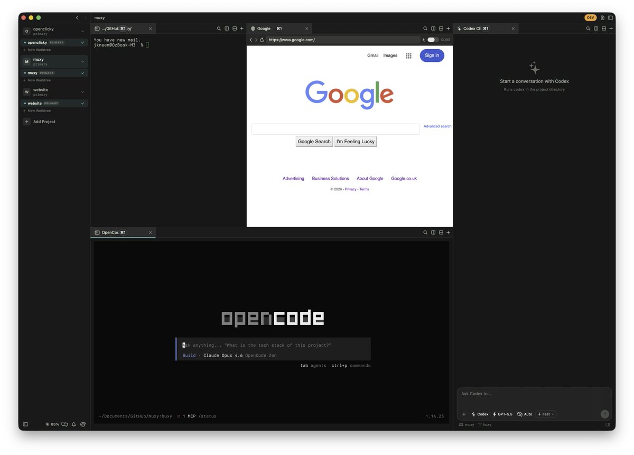Go forward in the embedded browser
634x455 pixels.
[256, 40]
